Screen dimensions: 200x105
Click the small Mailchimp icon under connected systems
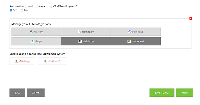(17, 61)
